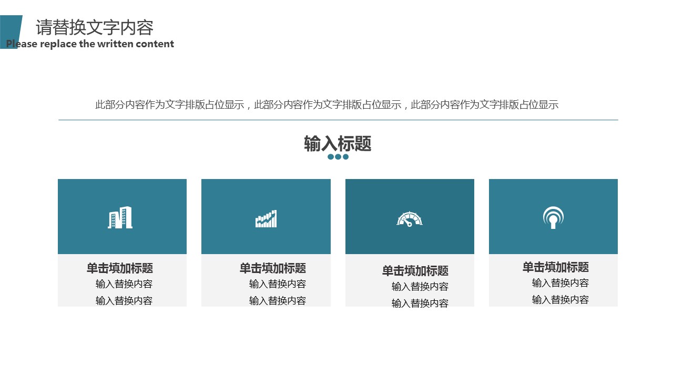The width and height of the screenshot is (673, 378).
Task: Click 单击填加标题 under the bar chart icon
Action: tap(273, 268)
